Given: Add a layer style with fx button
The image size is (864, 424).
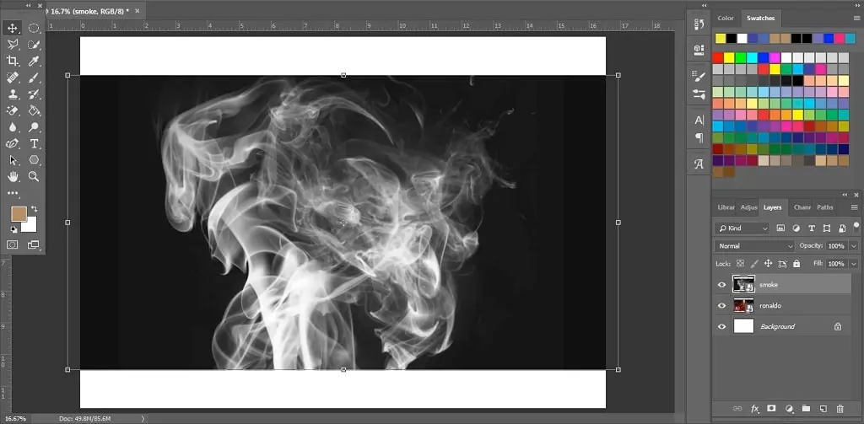Looking at the screenshot, I should [x=755, y=409].
